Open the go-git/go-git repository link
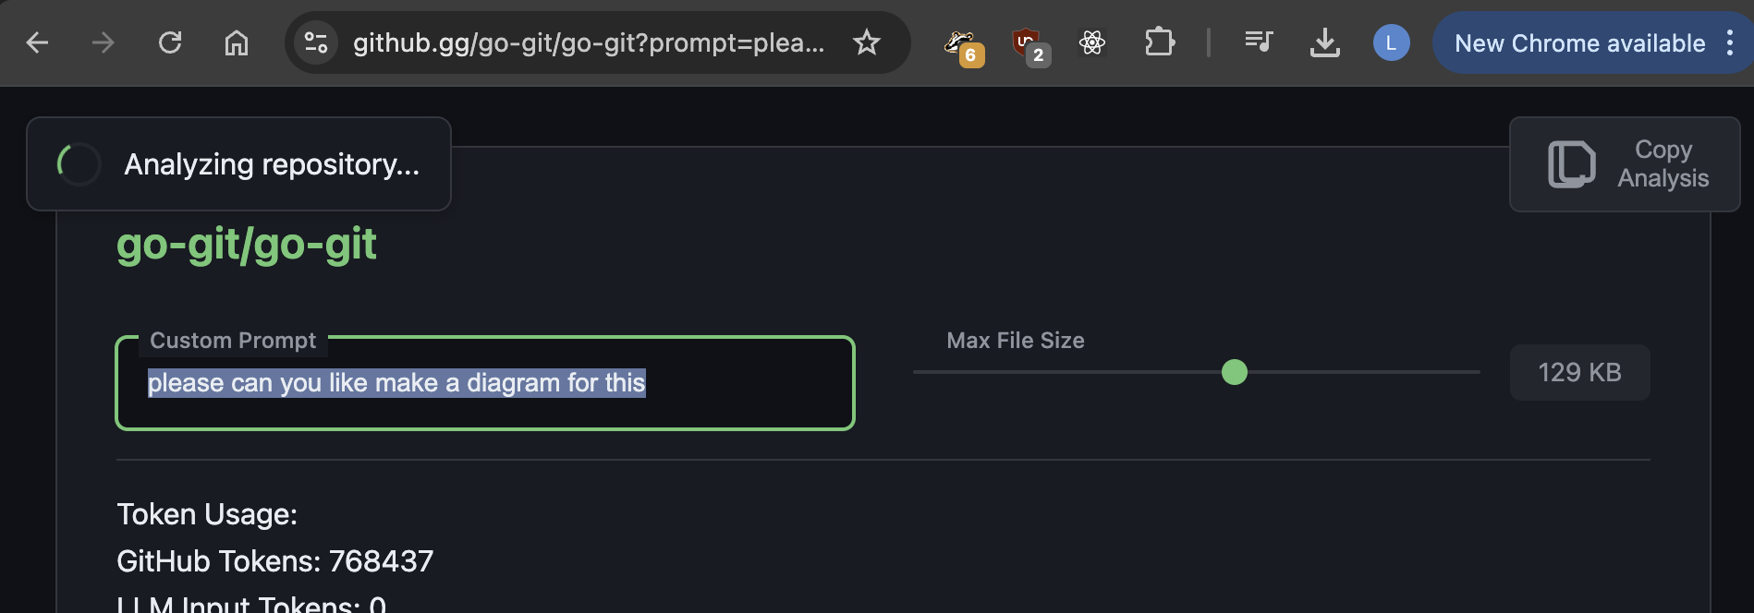 [x=246, y=244]
